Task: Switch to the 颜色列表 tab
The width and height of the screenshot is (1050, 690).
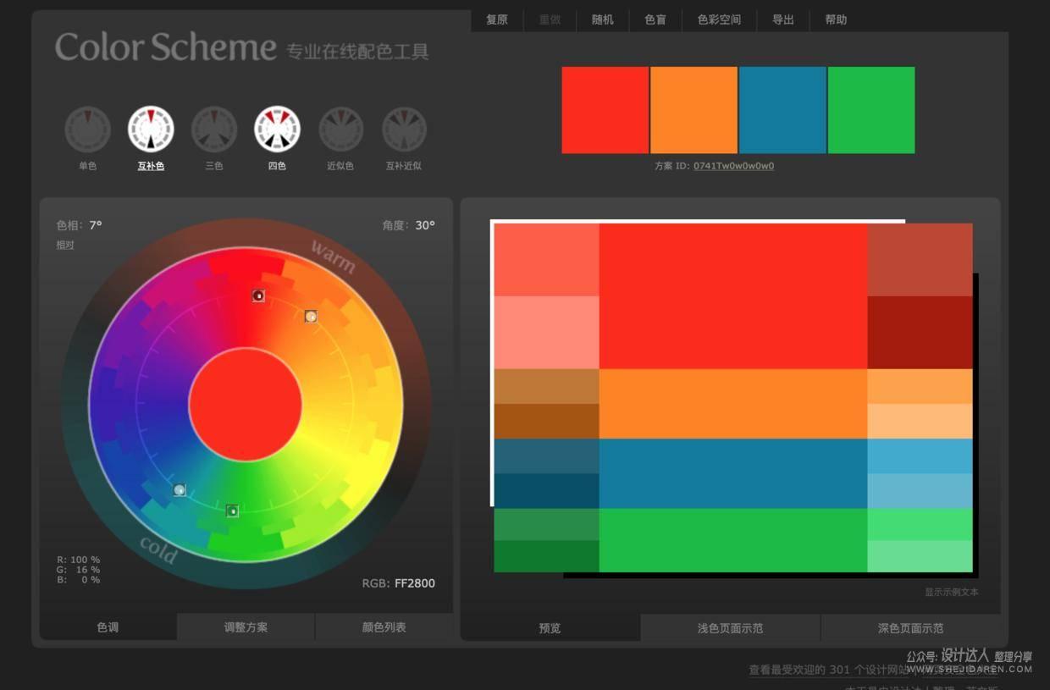Action: point(383,627)
